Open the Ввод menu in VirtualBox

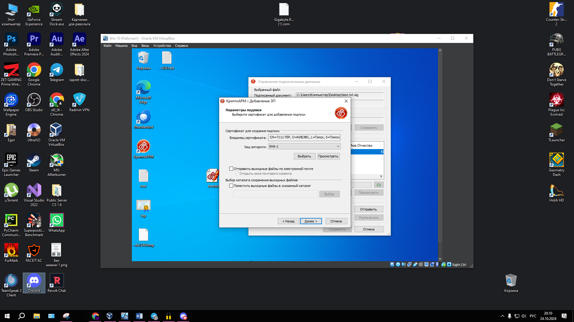pyautogui.click(x=145, y=46)
